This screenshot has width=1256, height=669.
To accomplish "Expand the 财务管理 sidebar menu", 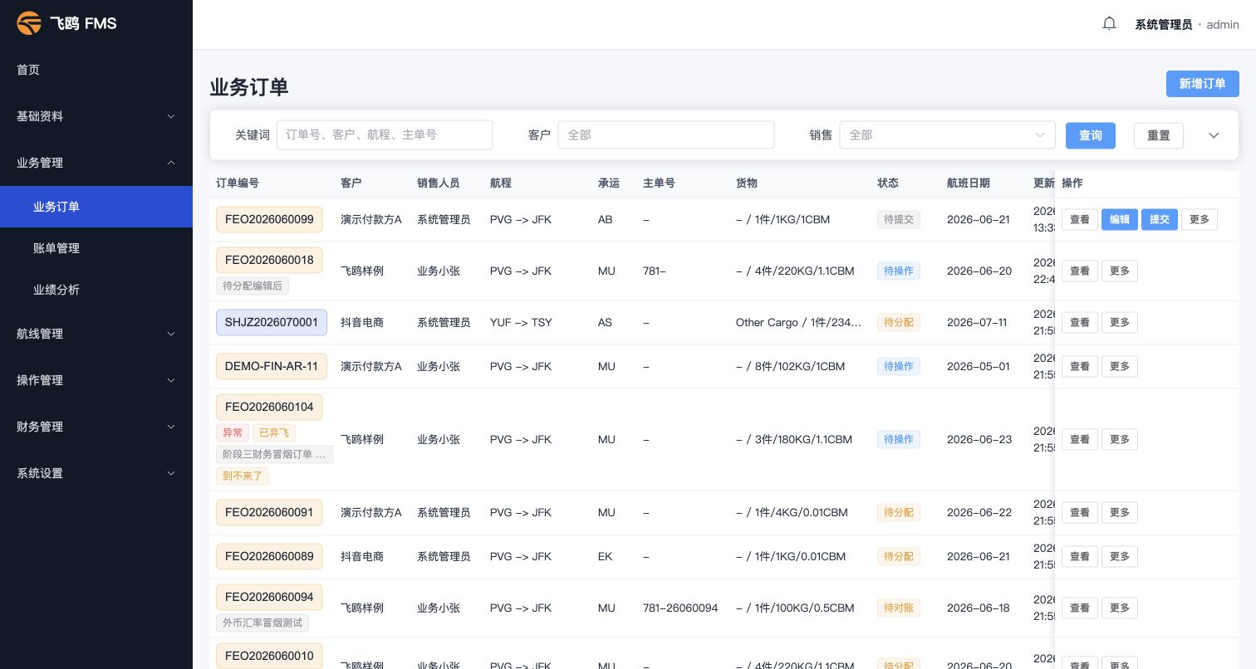I will click(x=96, y=427).
